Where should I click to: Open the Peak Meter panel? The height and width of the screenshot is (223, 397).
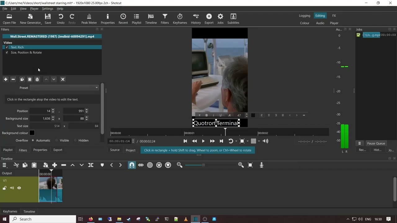[x=89, y=19]
